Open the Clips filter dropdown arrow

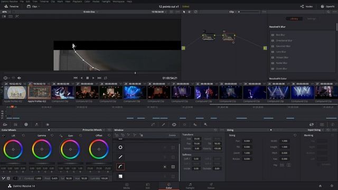(39, 6)
